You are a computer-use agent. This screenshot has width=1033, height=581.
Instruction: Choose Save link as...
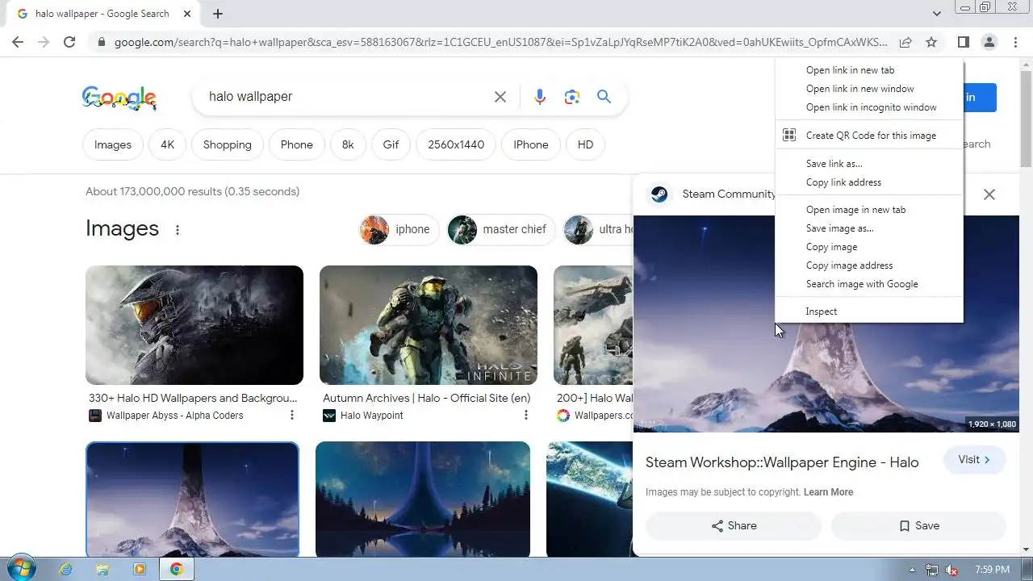[869, 164]
